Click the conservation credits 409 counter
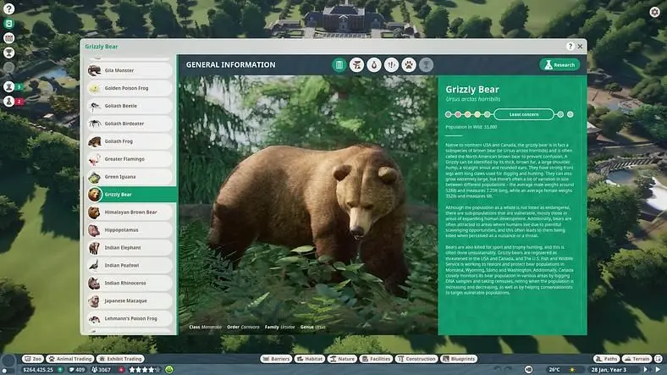Viewport: 667px width, 375px height. pyautogui.click(x=77, y=370)
